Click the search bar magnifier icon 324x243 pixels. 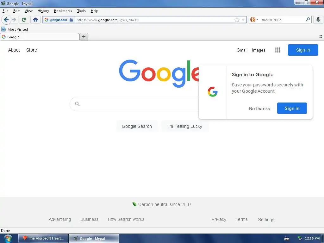(x=308, y=20)
